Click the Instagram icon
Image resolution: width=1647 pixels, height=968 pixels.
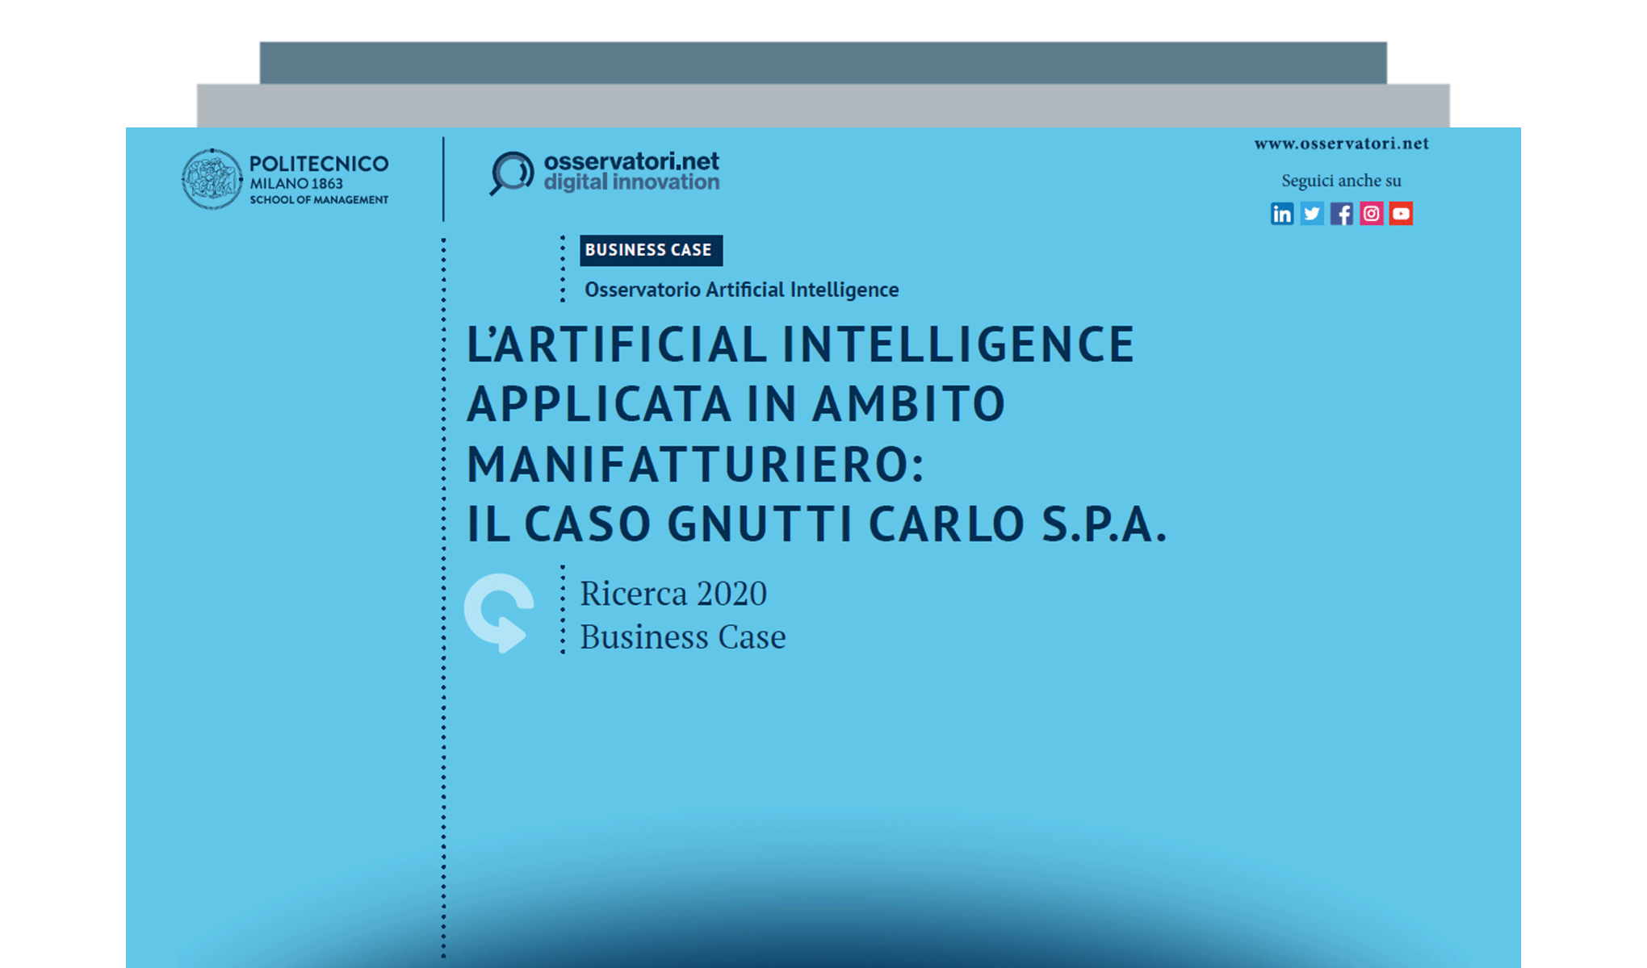coord(1372,214)
